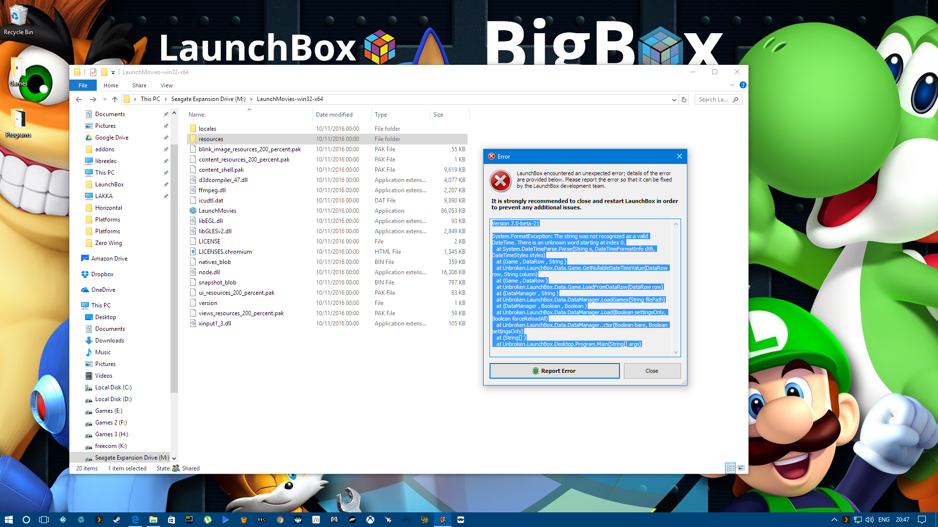Open Music folder in sidebar

coord(103,352)
